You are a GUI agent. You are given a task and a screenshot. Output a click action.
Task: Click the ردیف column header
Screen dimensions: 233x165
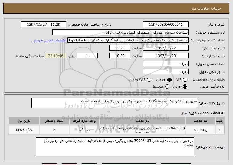tap(220, 121)
